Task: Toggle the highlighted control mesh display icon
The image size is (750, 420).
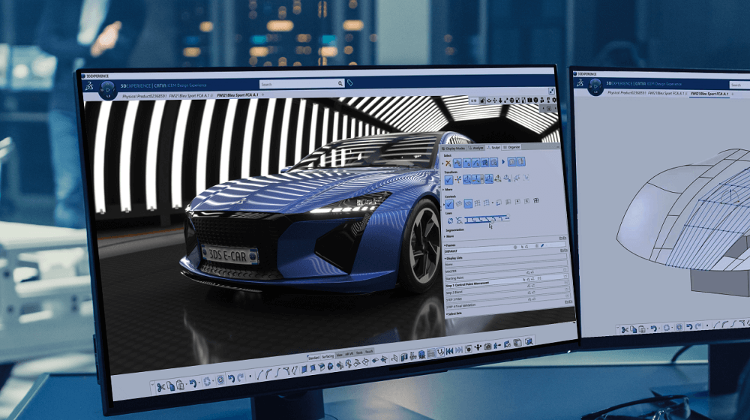Action: point(469,203)
